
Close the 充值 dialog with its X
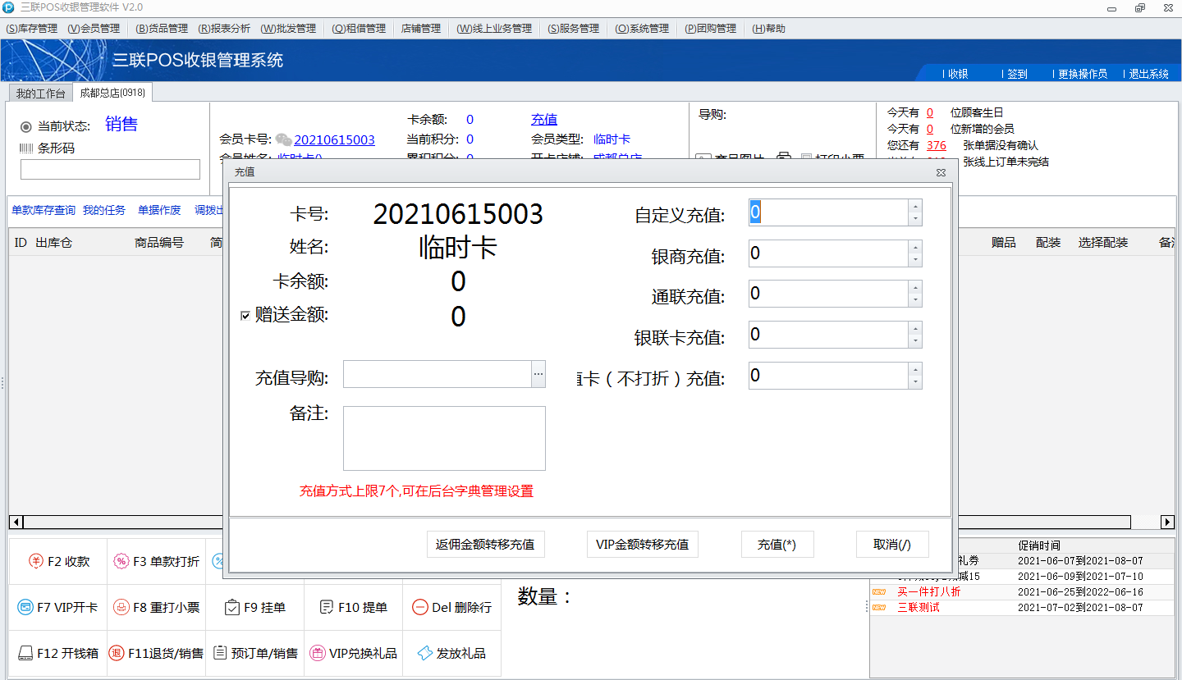(x=941, y=172)
